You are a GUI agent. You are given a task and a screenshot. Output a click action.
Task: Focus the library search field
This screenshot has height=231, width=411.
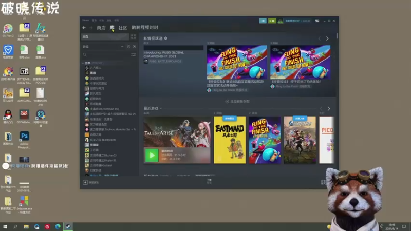pos(106,55)
